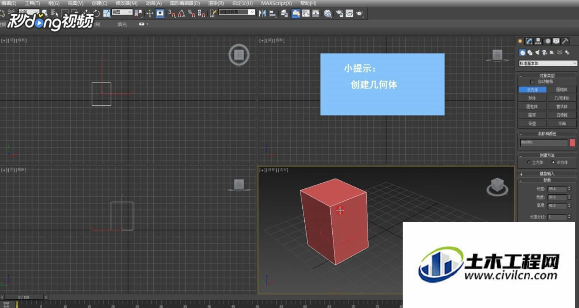The height and width of the screenshot is (308, 579).
Task: Open the 渲染(R) menu
Action: click(x=216, y=3)
